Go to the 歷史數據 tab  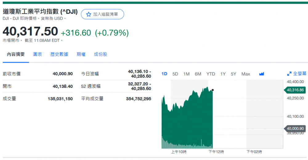click(59, 54)
